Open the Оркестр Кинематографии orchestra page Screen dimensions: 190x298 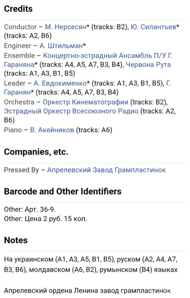[x=85, y=102]
